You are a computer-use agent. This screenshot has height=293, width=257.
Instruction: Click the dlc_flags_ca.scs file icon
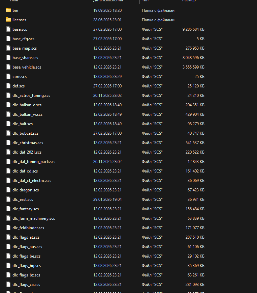[x=8, y=285]
